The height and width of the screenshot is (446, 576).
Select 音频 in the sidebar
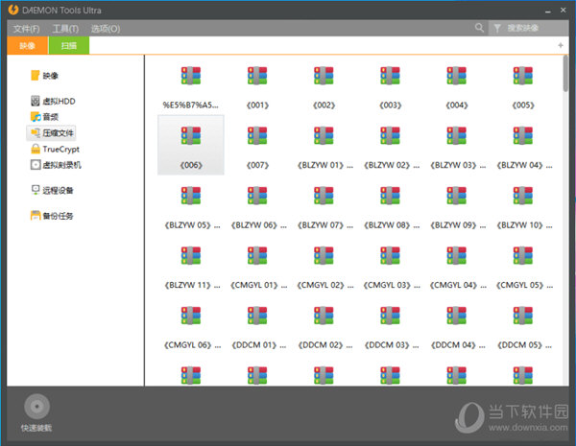tap(44, 117)
